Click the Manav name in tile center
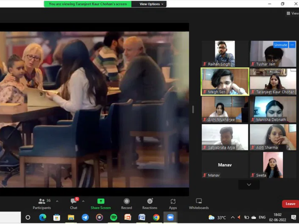Image resolution: width=299 pixels, height=224 pixels. 225,165
